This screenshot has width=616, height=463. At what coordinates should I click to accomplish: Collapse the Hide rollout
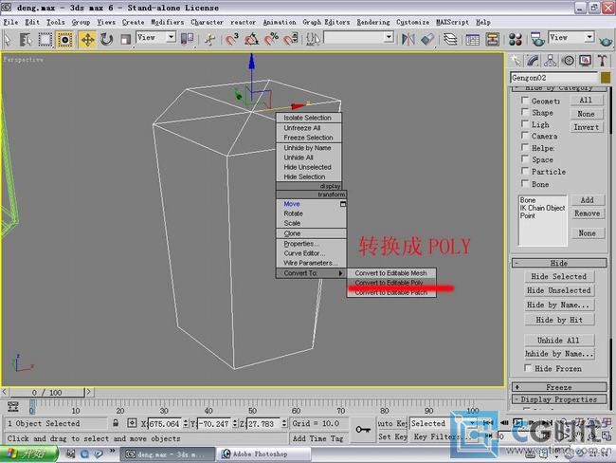pos(559,263)
